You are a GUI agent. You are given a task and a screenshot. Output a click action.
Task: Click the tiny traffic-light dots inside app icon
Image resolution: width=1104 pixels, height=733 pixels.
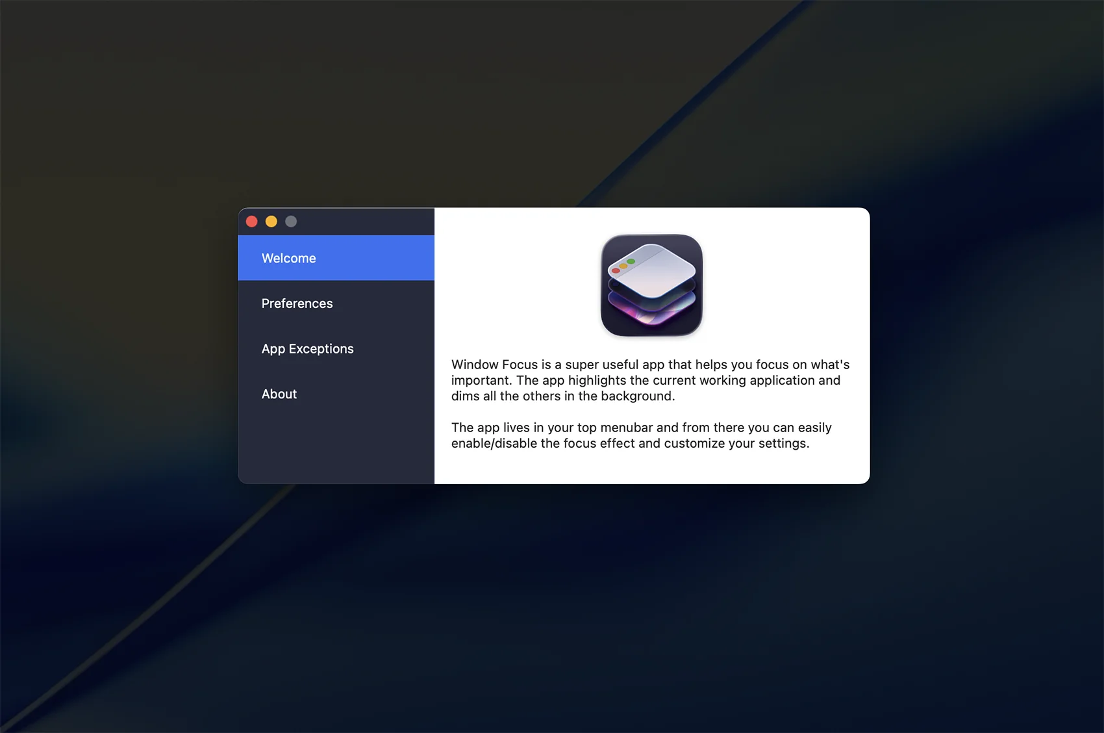(623, 266)
